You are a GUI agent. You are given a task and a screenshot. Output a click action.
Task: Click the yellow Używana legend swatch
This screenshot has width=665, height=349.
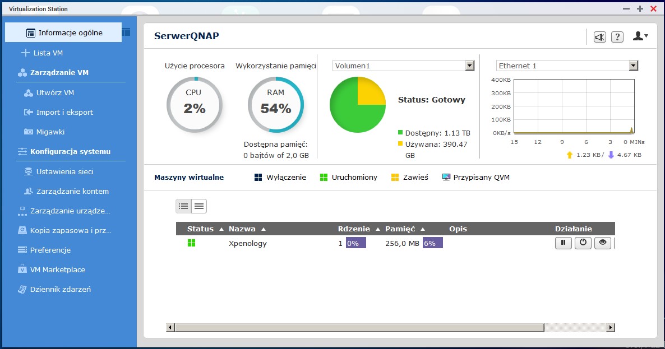pyautogui.click(x=400, y=143)
